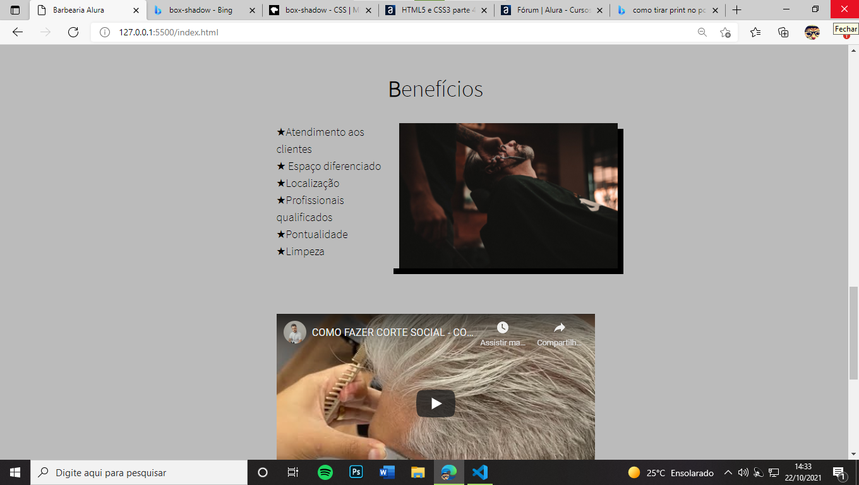Viewport: 859px width, 485px height.
Task: Open Microsoft Word from the taskbar
Action: [x=387, y=472]
